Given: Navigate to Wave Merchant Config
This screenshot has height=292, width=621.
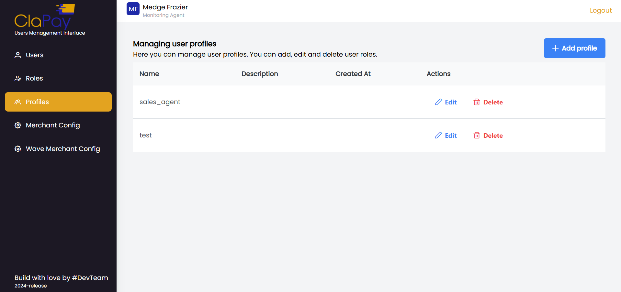Looking at the screenshot, I should point(63,149).
